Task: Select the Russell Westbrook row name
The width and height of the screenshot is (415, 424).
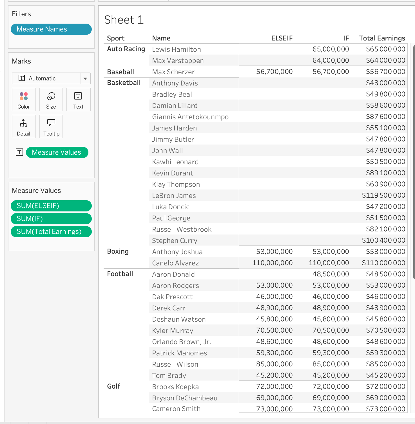Action: tap(182, 229)
